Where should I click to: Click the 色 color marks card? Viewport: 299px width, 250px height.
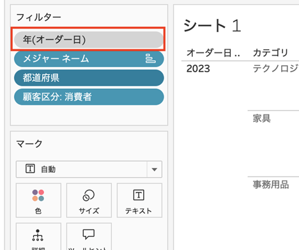coord(38,200)
